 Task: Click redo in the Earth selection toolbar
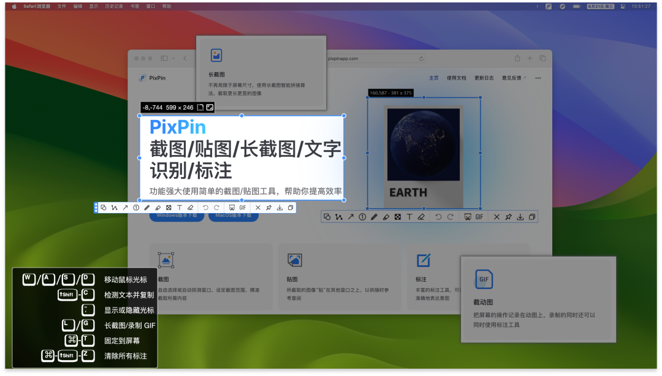(450, 217)
